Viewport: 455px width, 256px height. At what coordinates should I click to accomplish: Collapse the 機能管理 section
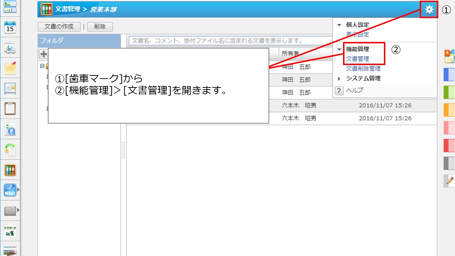pyautogui.click(x=339, y=49)
